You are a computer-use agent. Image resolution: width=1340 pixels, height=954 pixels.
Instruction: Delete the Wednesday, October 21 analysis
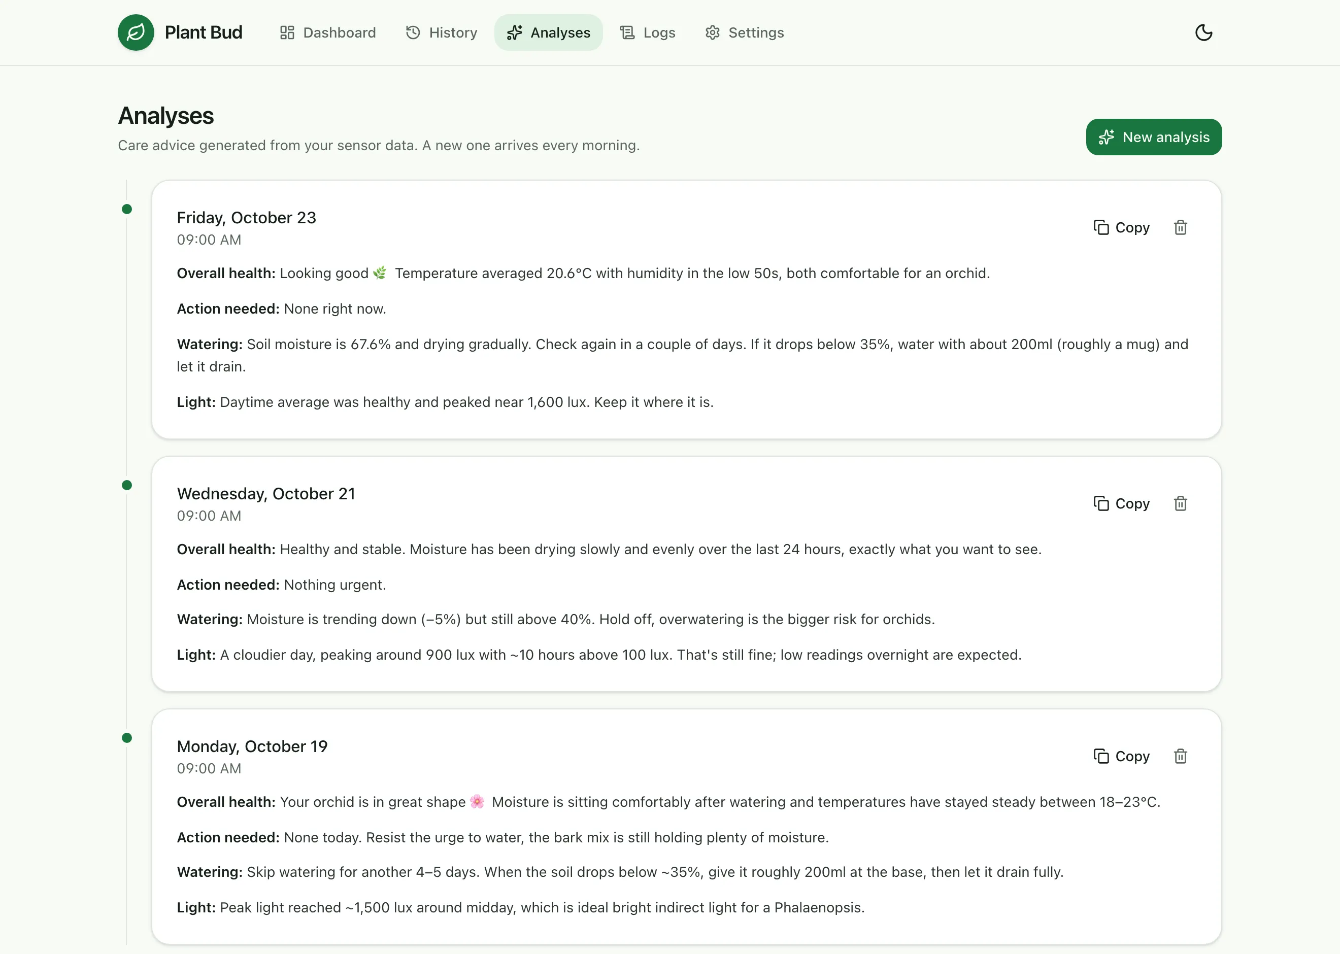[1180, 503]
